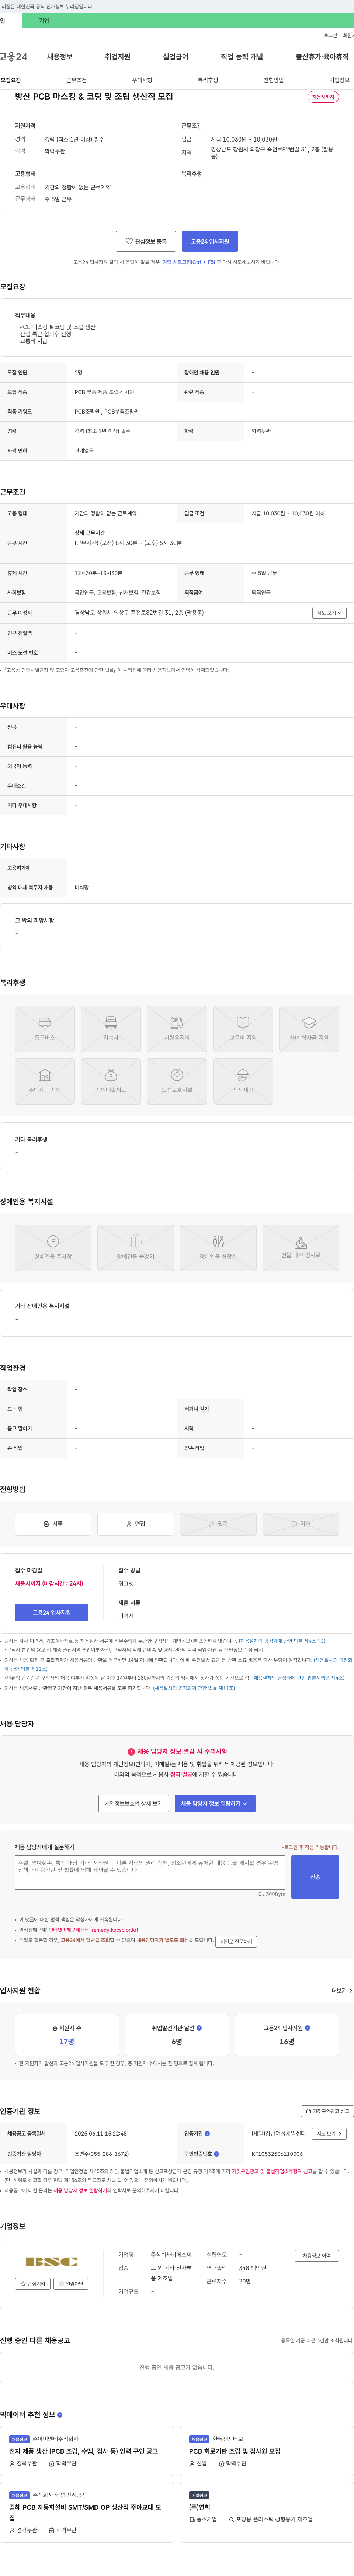Open the 직업 능력 개발 menu
The width and height of the screenshot is (354, 2576).
click(242, 57)
